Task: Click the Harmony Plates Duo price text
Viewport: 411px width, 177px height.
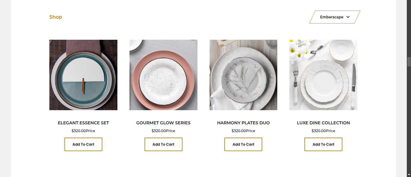Action: click(x=243, y=131)
